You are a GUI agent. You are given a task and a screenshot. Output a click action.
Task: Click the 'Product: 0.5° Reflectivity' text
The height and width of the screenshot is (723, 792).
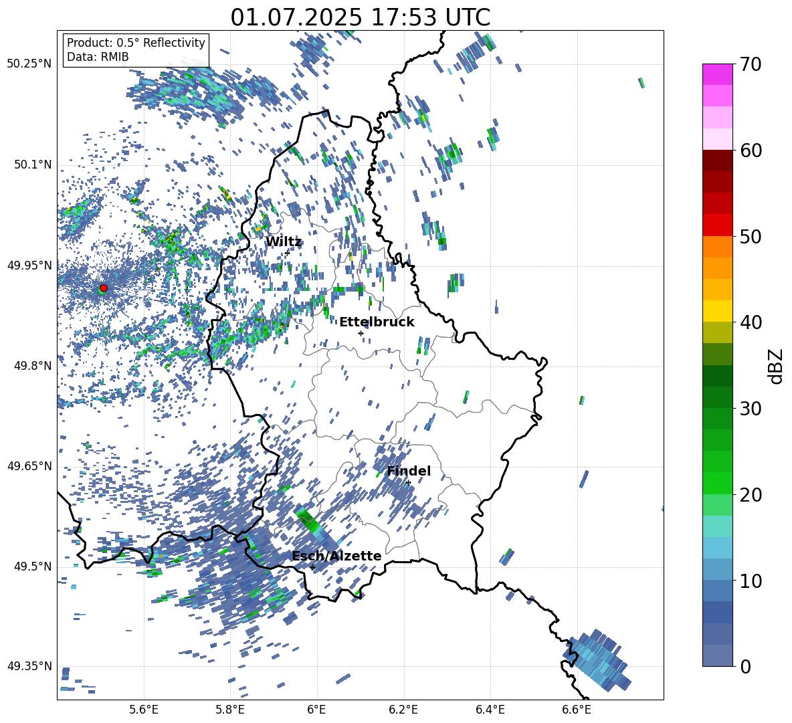(x=136, y=43)
